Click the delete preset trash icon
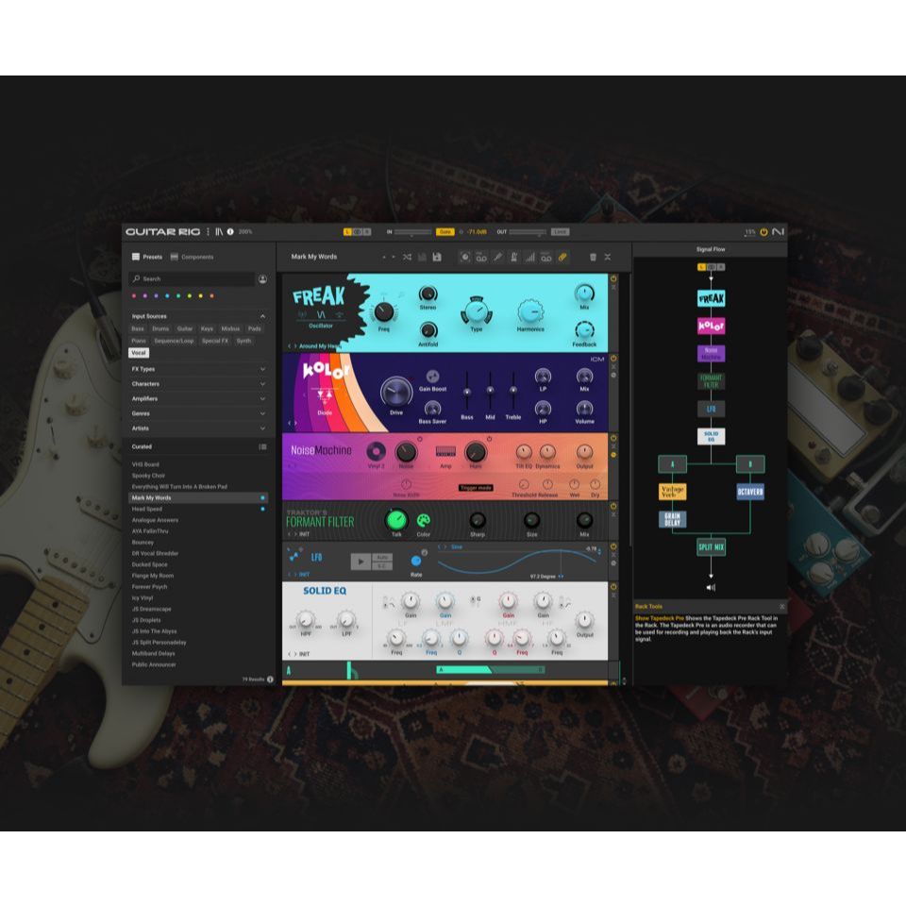Viewport: 906px width, 906px height. (593, 257)
